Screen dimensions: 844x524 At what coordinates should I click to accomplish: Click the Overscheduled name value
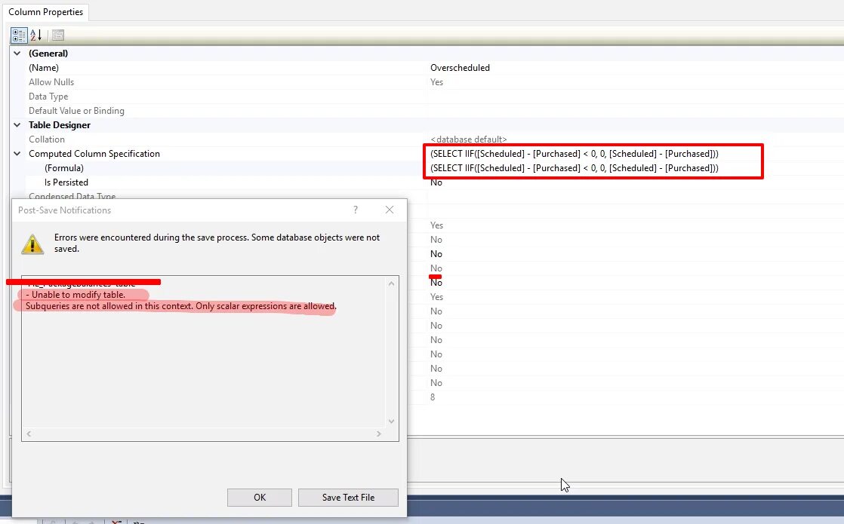coord(461,68)
